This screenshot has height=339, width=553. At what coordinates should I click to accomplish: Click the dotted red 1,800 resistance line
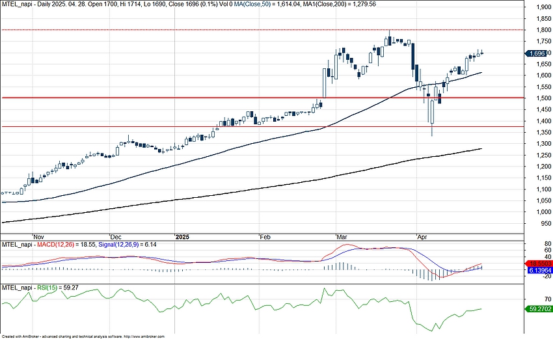[x=263, y=30]
